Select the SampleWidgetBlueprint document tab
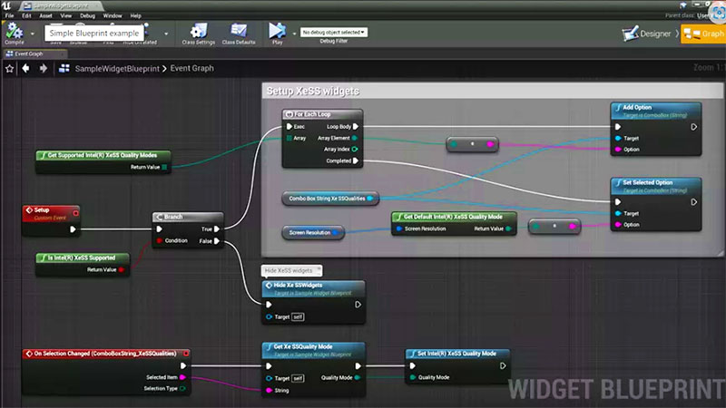 click(61, 6)
